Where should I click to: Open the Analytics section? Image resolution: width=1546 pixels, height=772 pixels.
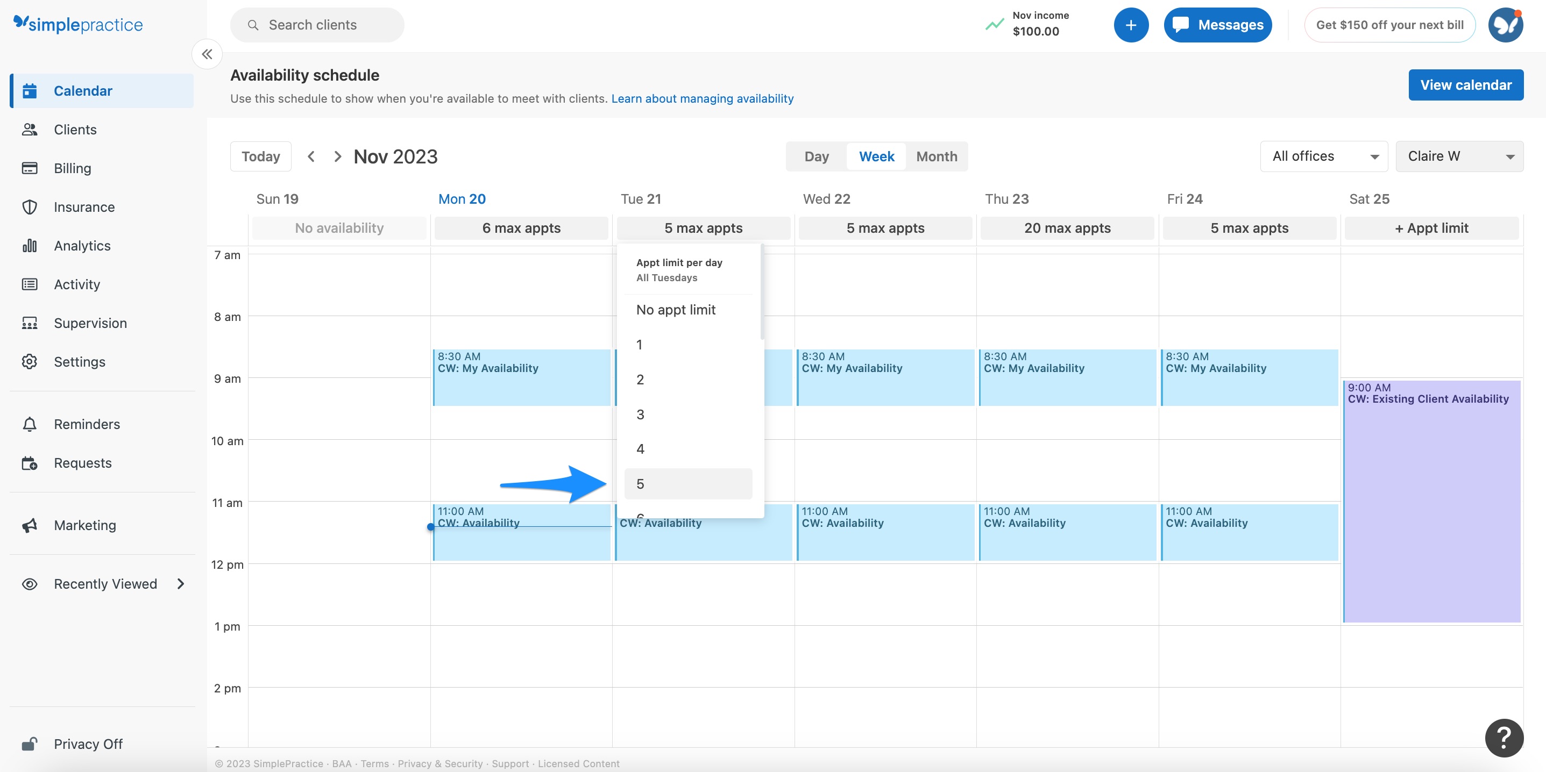[x=82, y=245]
